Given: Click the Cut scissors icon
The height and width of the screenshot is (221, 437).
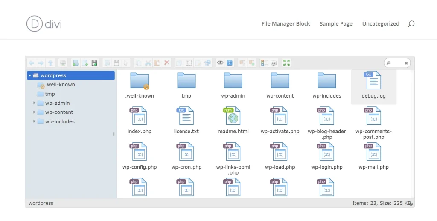Looking at the screenshot, I should click(148, 63).
